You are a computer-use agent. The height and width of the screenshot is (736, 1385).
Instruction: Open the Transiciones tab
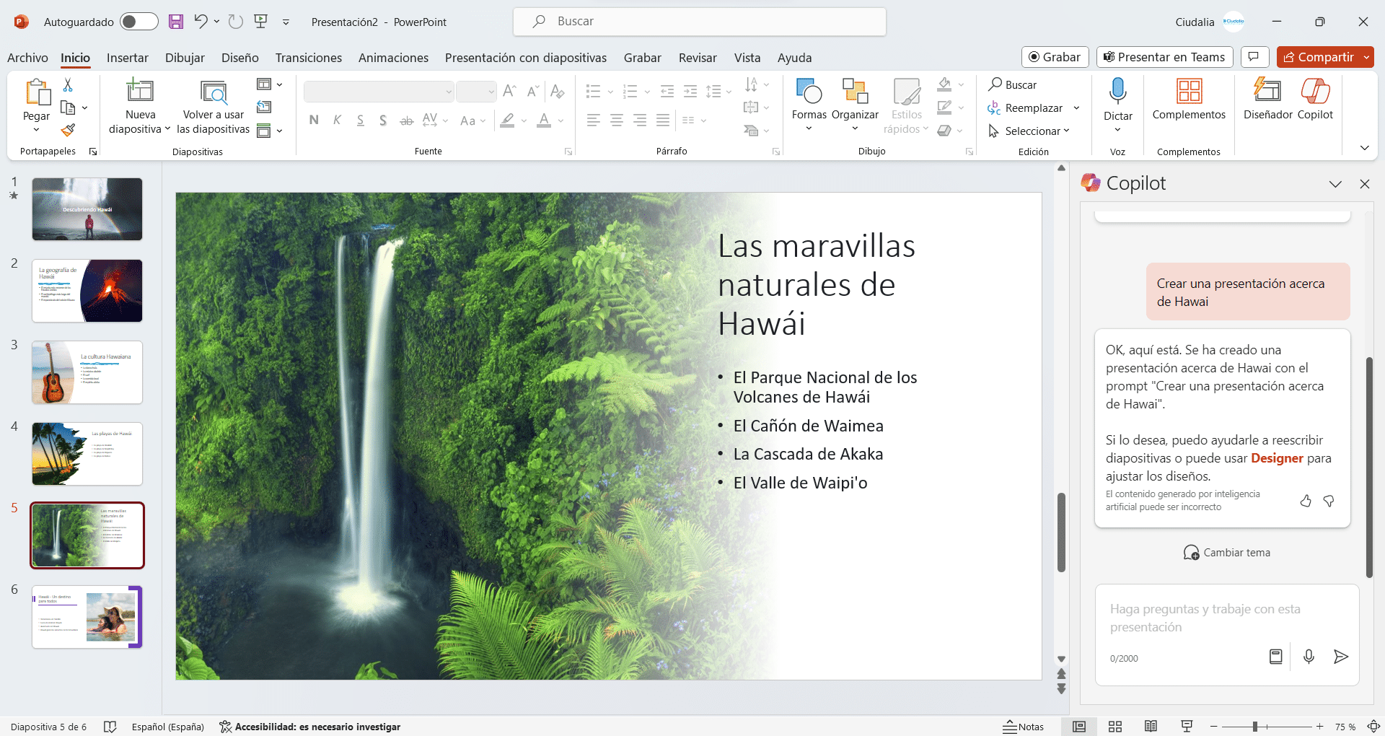click(x=308, y=58)
